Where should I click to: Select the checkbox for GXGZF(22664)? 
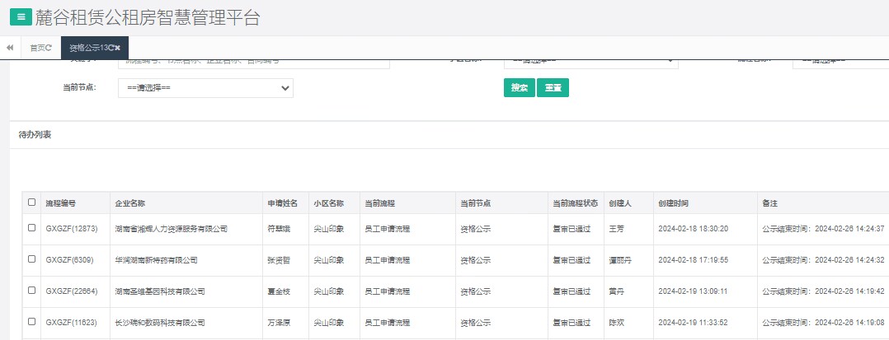(x=32, y=291)
